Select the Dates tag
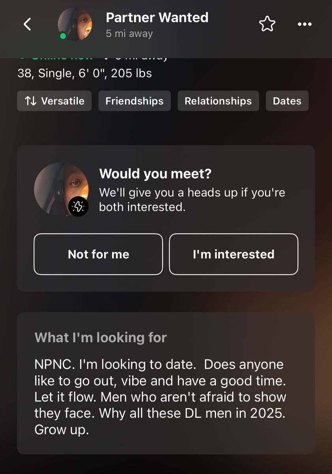Viewport: 332px width, 474px height. click(287, 101)
